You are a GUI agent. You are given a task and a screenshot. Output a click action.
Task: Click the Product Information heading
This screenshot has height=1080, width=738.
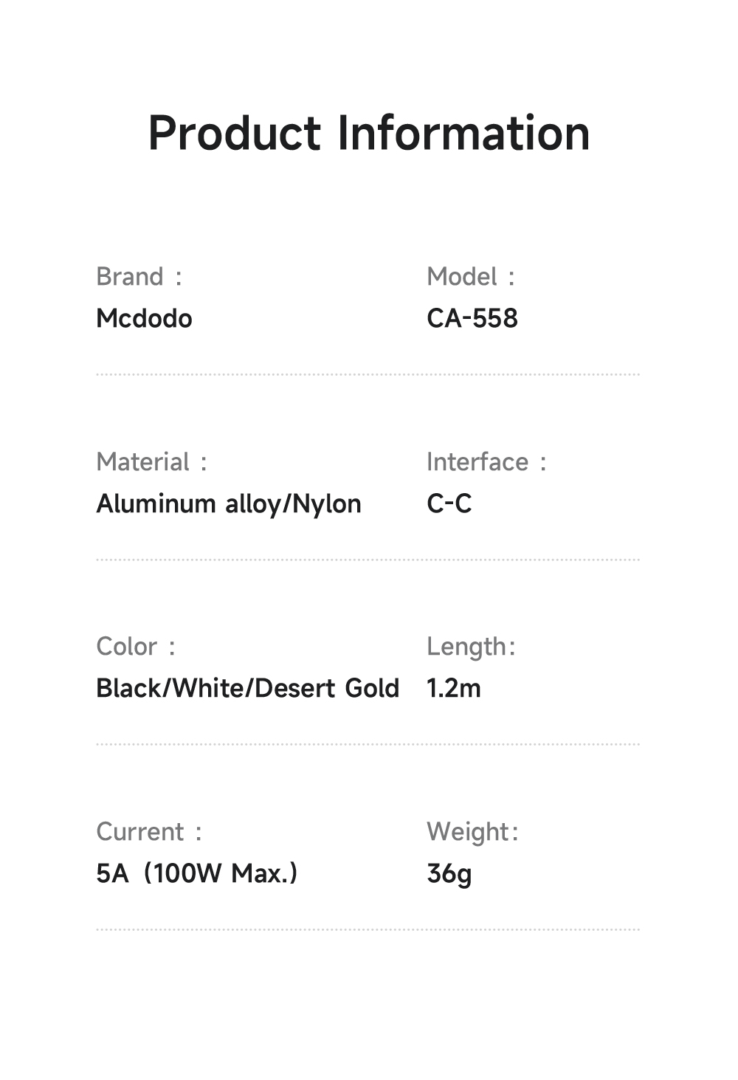click(369, 134)
